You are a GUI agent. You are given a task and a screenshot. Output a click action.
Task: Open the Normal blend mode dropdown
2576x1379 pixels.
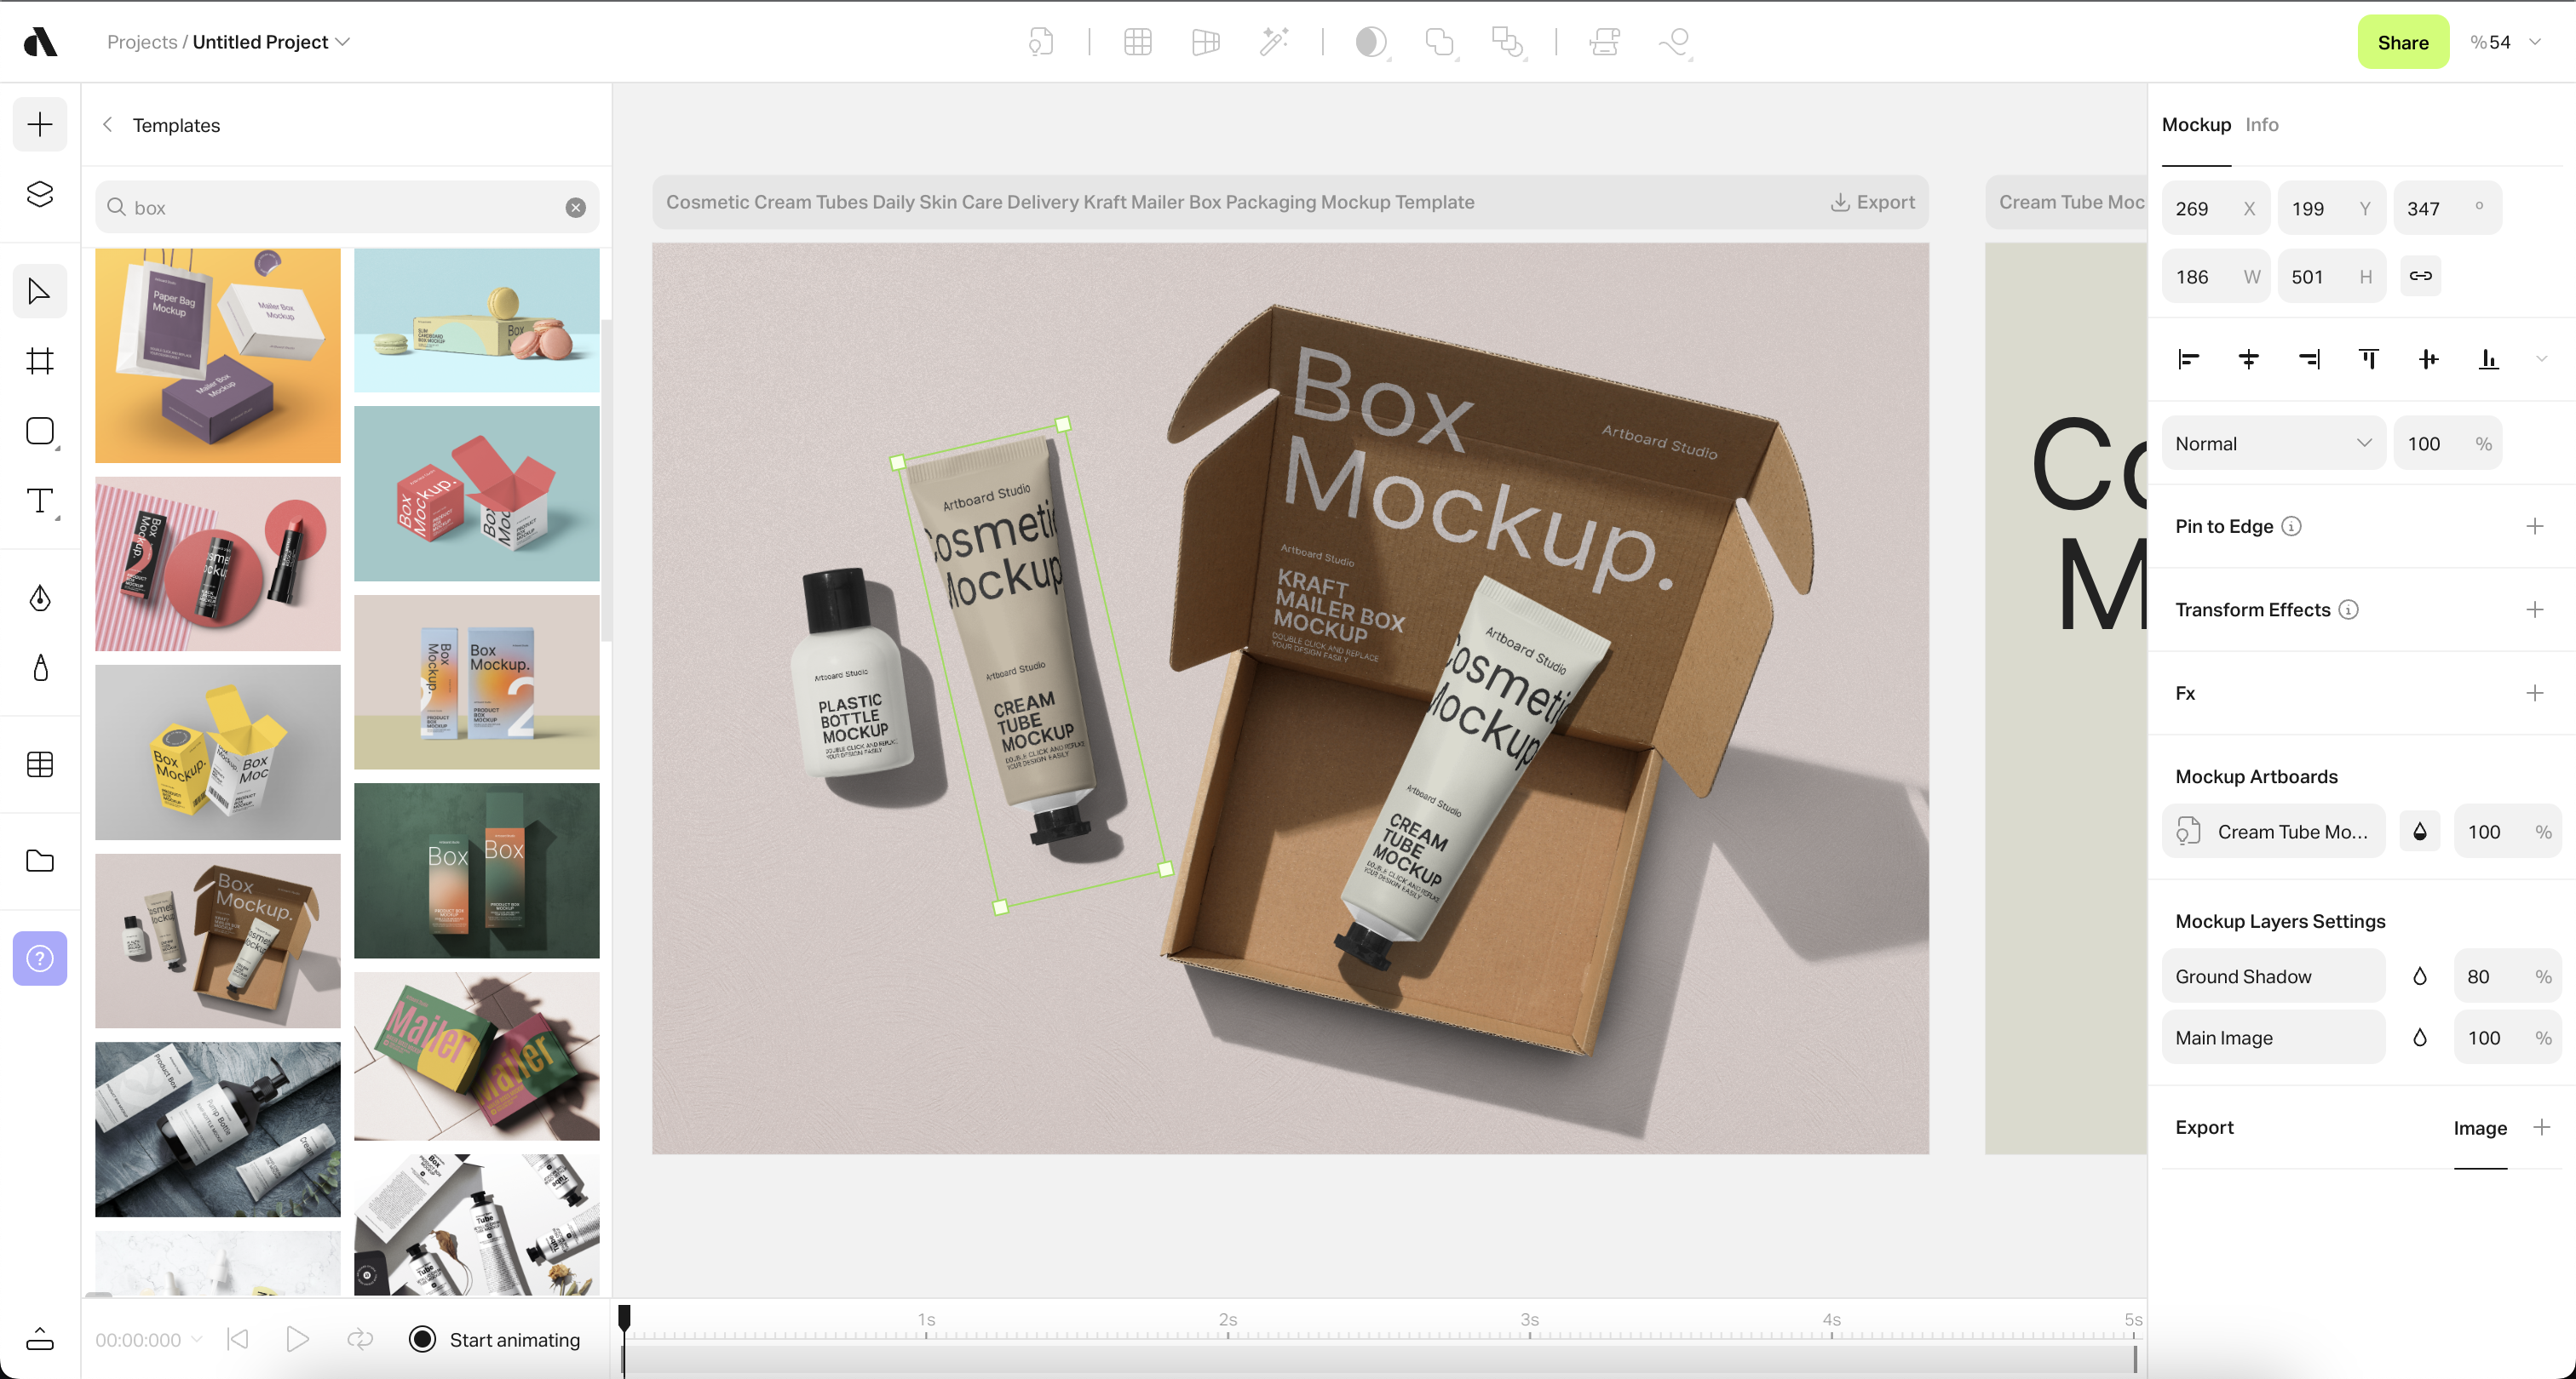[x=2272, y=443]
